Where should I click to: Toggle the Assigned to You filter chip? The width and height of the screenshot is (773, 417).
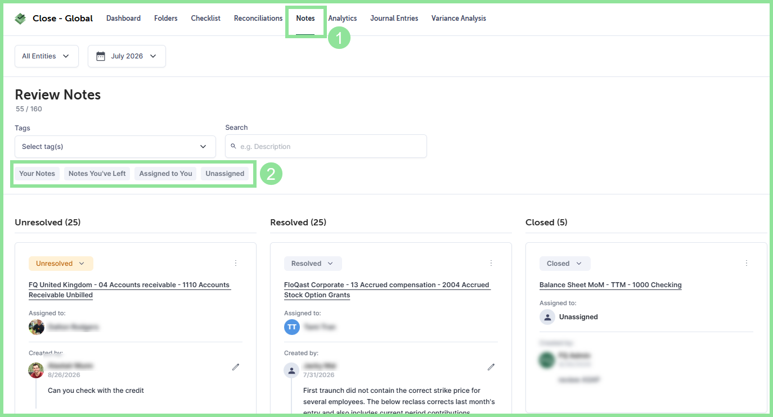[x=166, y=174]
